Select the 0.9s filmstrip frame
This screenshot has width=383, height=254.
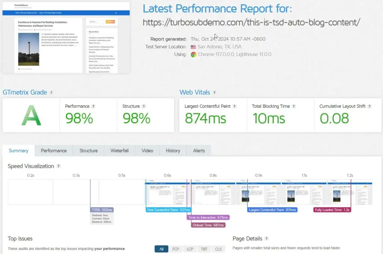point(258,192)
